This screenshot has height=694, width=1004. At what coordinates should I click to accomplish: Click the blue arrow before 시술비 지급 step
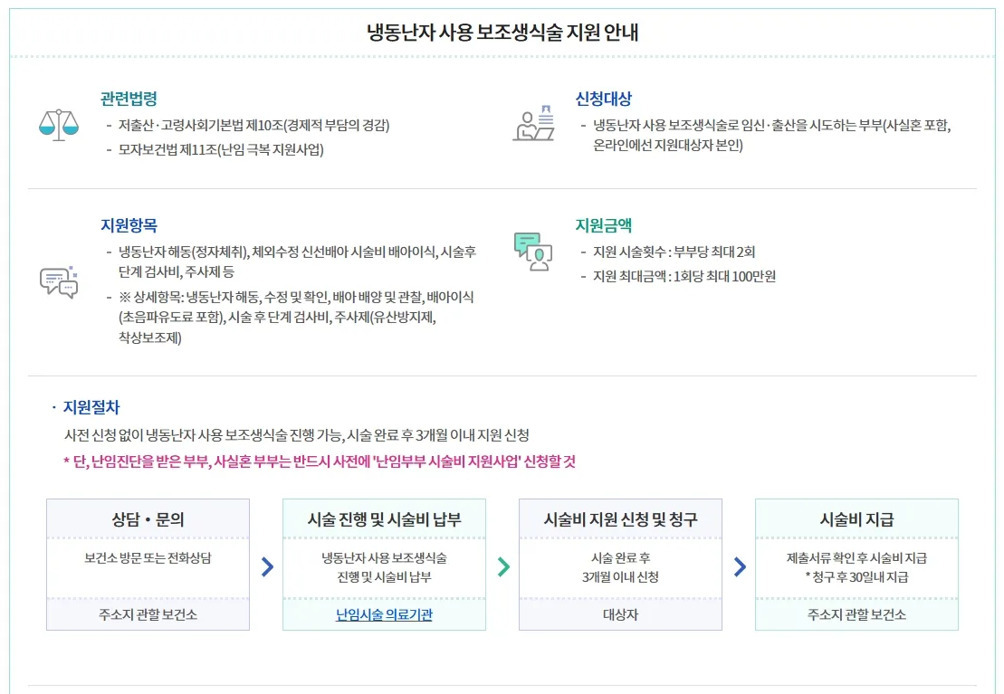coord(740,566)
